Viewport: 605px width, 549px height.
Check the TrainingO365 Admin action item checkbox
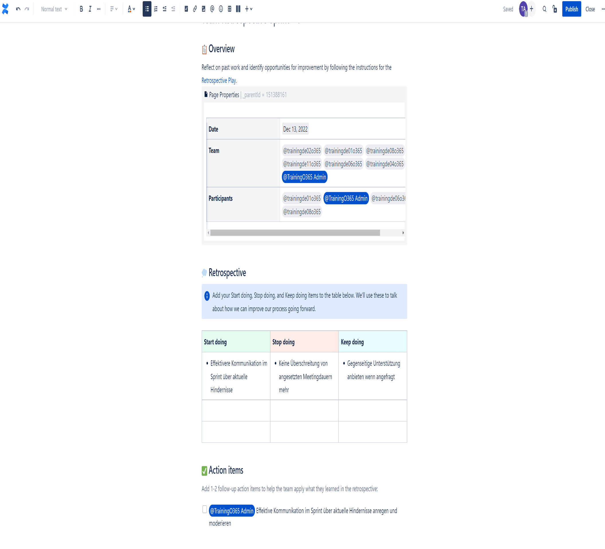204,509
